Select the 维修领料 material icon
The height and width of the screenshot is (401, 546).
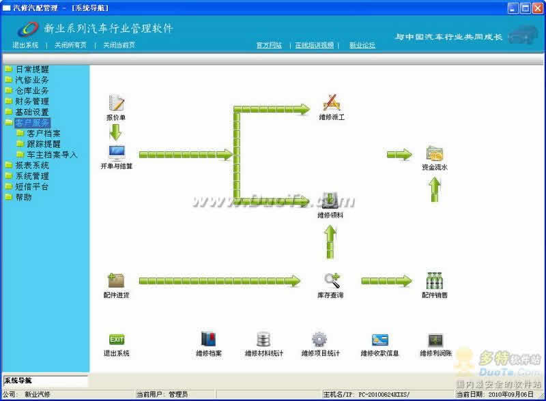coord(331,201)
